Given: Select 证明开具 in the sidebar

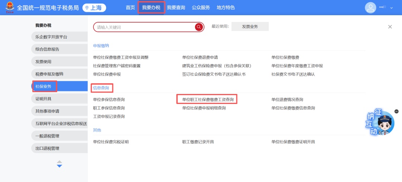Looking at the screenshot, I should pyautogui.click(x=44, y=99).
